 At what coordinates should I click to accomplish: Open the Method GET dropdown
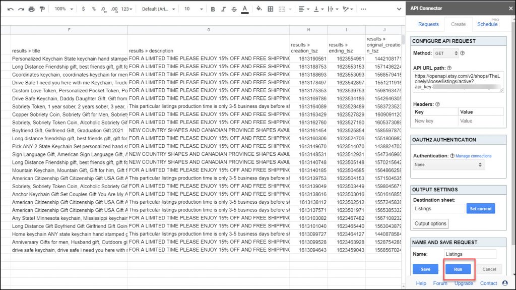[446, 53]
